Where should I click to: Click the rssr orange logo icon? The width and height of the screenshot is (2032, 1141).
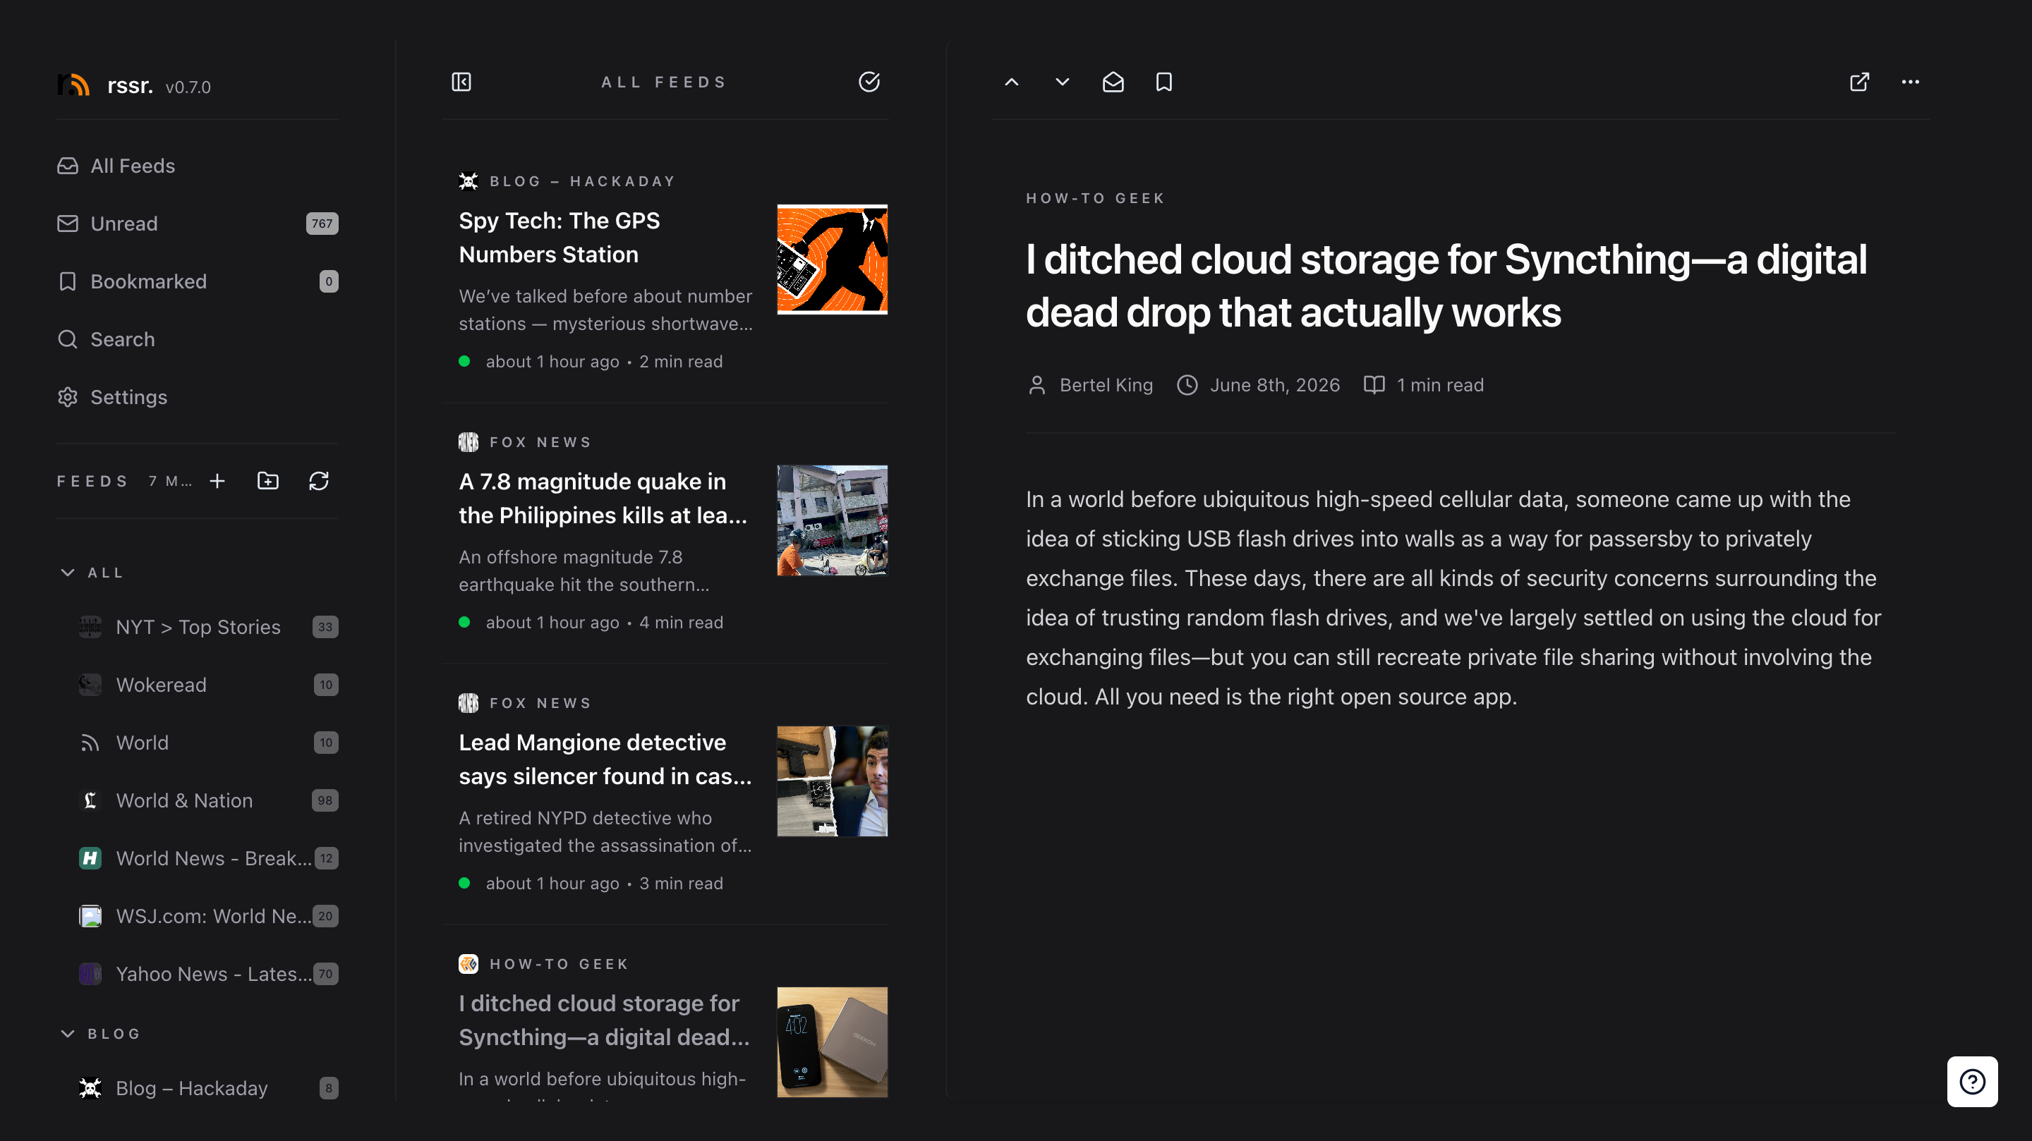[x=73, y=85]
